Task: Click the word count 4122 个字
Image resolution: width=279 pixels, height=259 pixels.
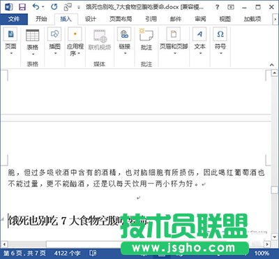Action: tap(68, 253)
